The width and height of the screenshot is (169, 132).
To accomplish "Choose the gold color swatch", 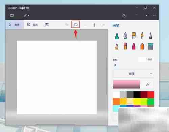I will click(123, 102).
